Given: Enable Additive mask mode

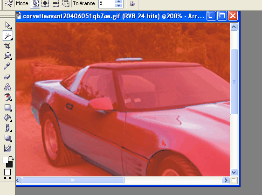Looking at the screenshot, I should point(45,3).
